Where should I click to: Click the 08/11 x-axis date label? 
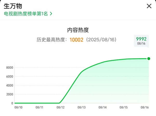[40, 107]
